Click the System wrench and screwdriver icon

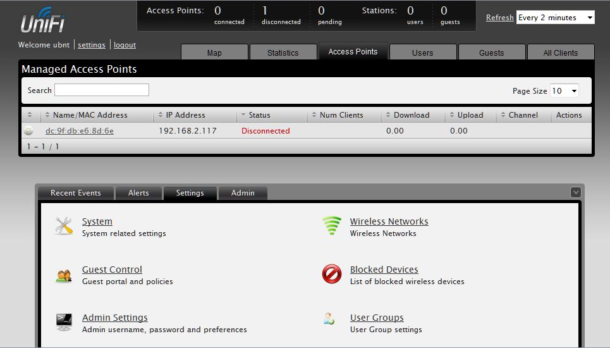64,226
